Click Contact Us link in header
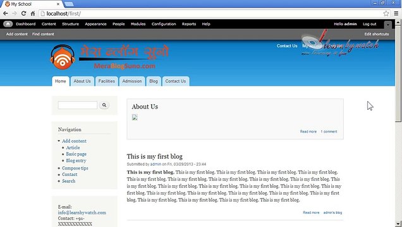 point(287,46)
